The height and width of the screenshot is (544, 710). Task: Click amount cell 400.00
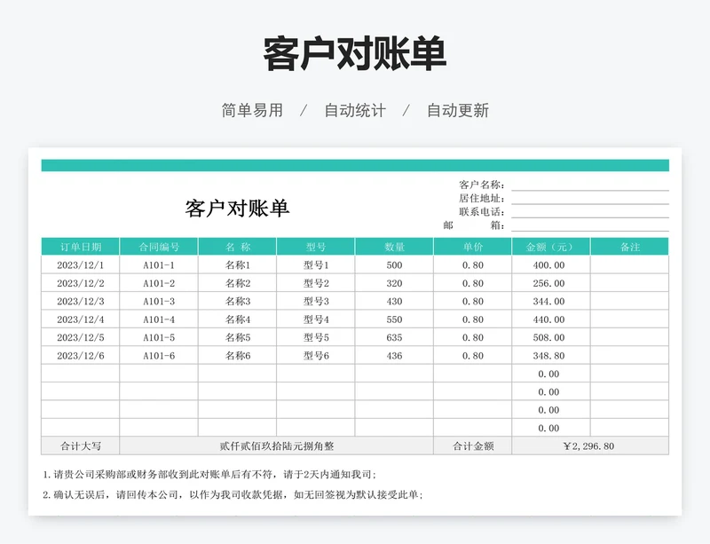click(551, 265)
